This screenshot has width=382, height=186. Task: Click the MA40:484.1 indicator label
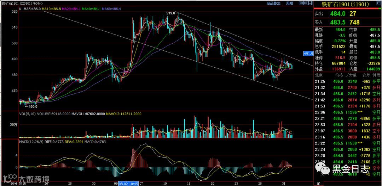point(91,9)
